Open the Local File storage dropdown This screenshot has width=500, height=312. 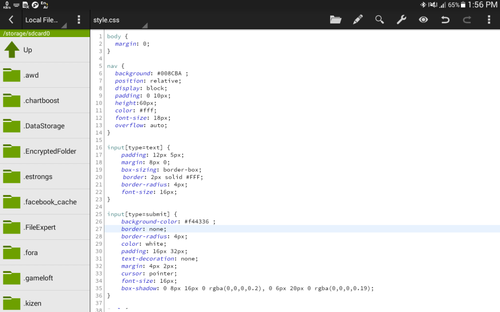click(x=45, y=20)
